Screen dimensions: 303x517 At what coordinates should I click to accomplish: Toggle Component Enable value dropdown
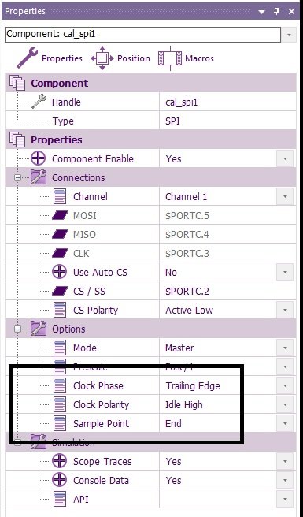point(285,159)
